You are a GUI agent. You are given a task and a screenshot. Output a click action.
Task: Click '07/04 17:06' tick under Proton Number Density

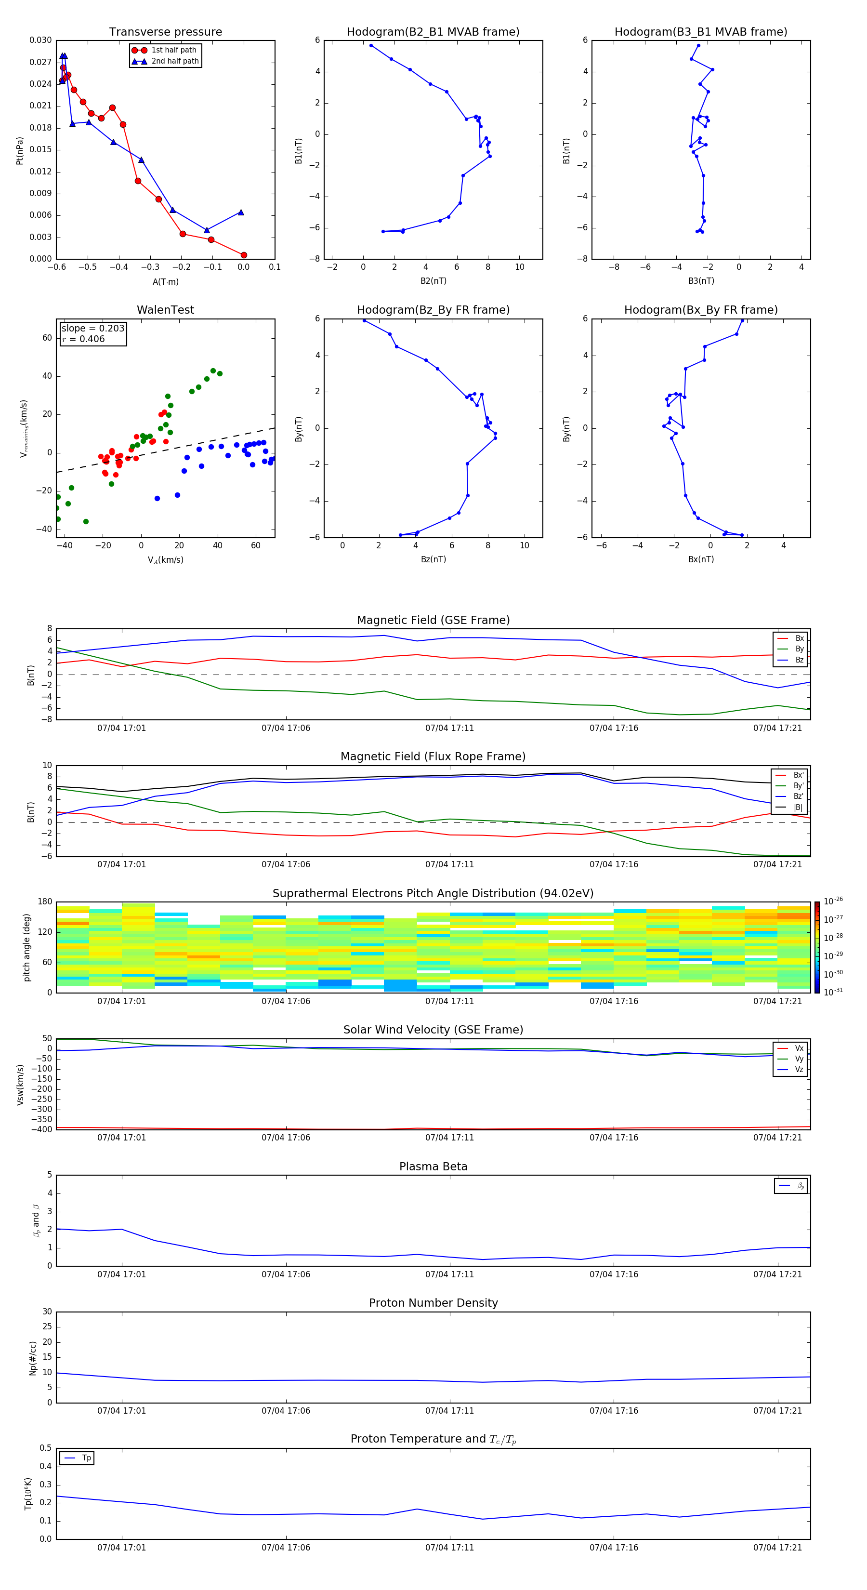(286, 1411)
